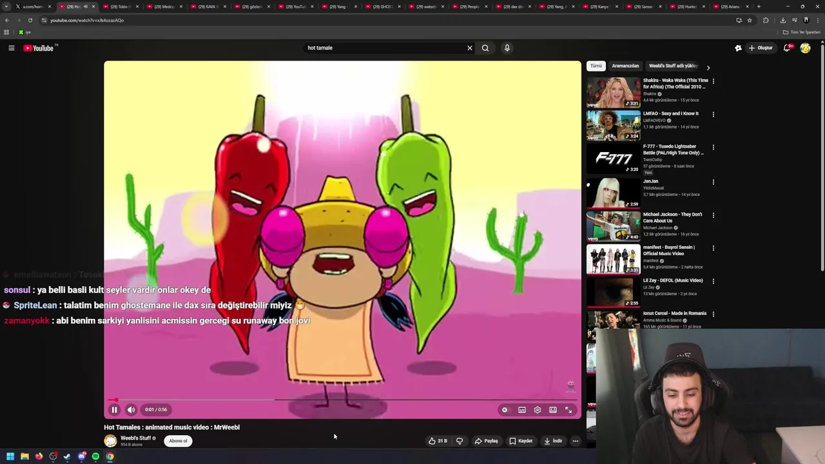This screenshot has width=825, height=464.
Task: Save video with the Kaydet button
Action: coord(521,441)
